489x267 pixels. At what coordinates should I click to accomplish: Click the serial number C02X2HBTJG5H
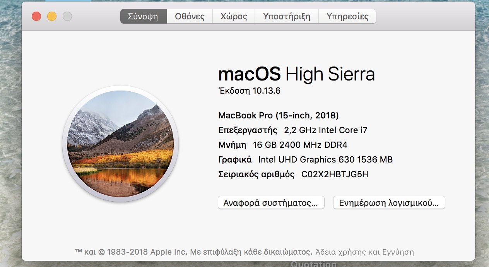click(x=335, y=175)
